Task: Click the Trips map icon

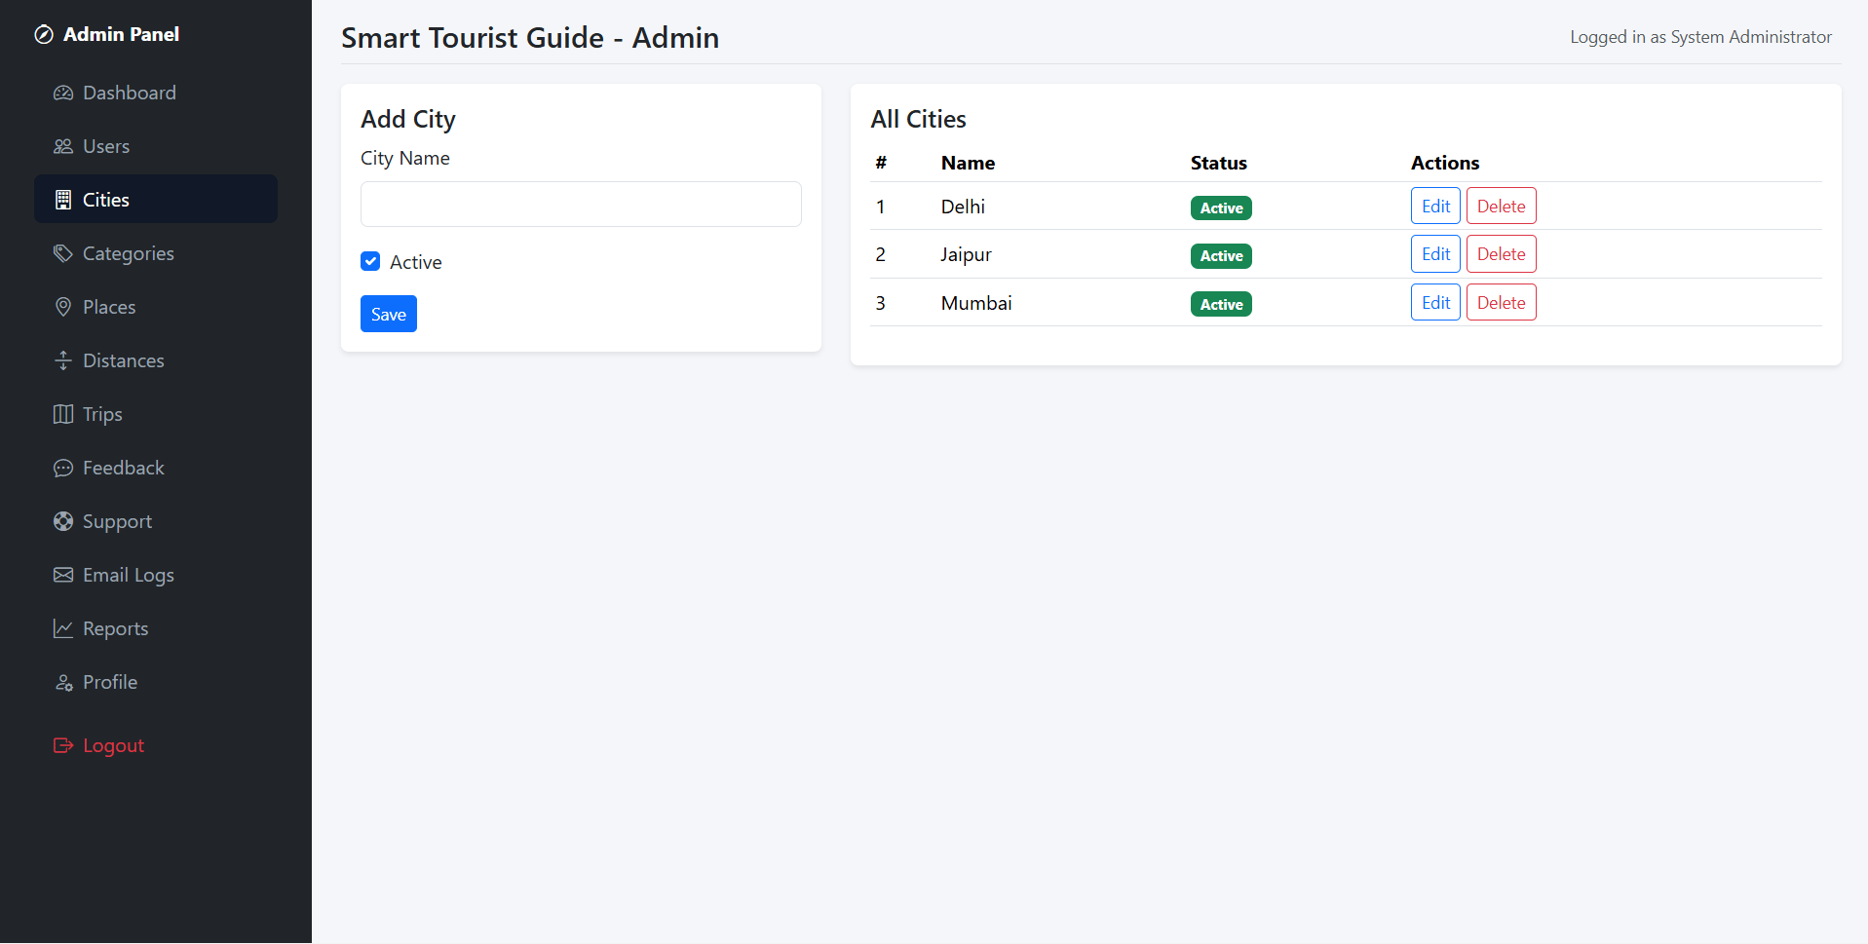Action: click(63, 414)
